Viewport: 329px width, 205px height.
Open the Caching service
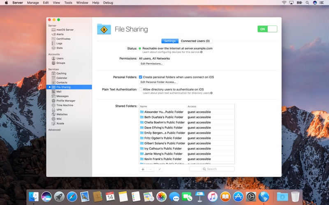tap(59, 73)
